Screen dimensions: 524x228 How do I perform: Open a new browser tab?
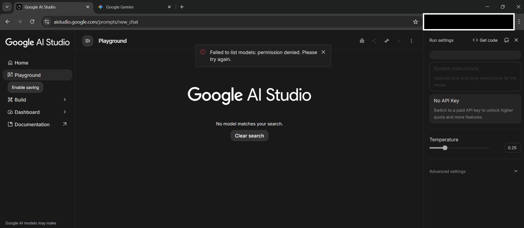182,7
